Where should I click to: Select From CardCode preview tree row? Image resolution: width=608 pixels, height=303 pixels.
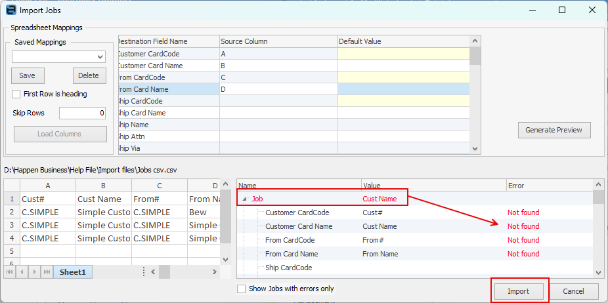[x=414, y=240]
